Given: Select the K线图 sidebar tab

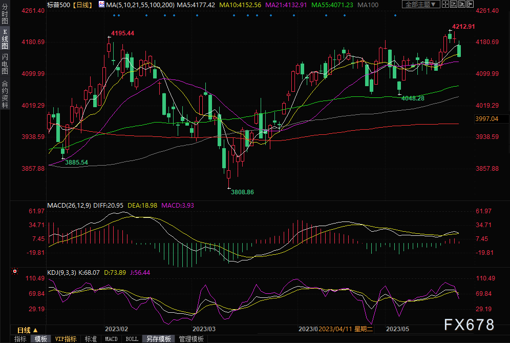Looking at the screenshot, I should click(5, 40).
